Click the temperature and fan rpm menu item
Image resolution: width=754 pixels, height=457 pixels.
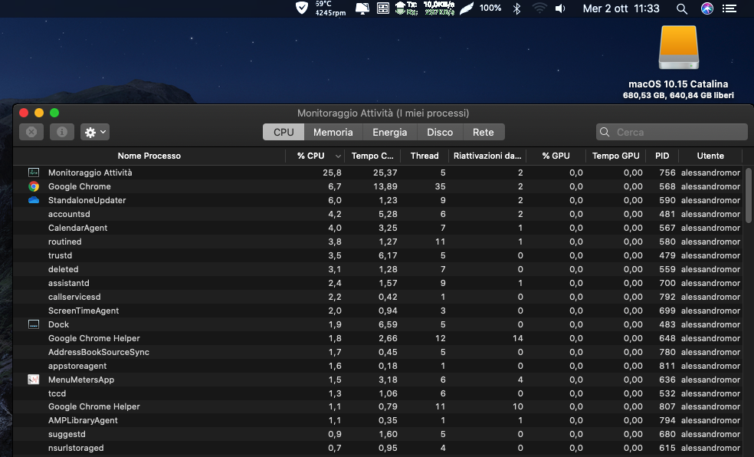[330, 8]
